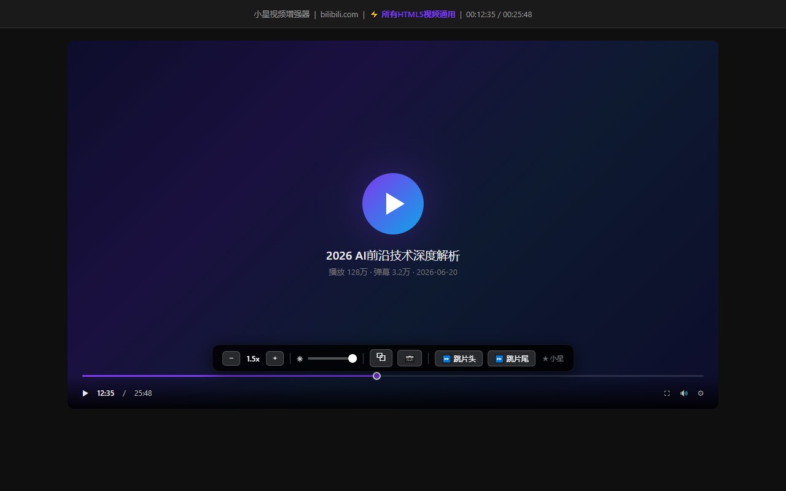Decrease playback speed with minus button
This screenshot has width=786, height=491.
pyautogui.click(x=231, y=358)
